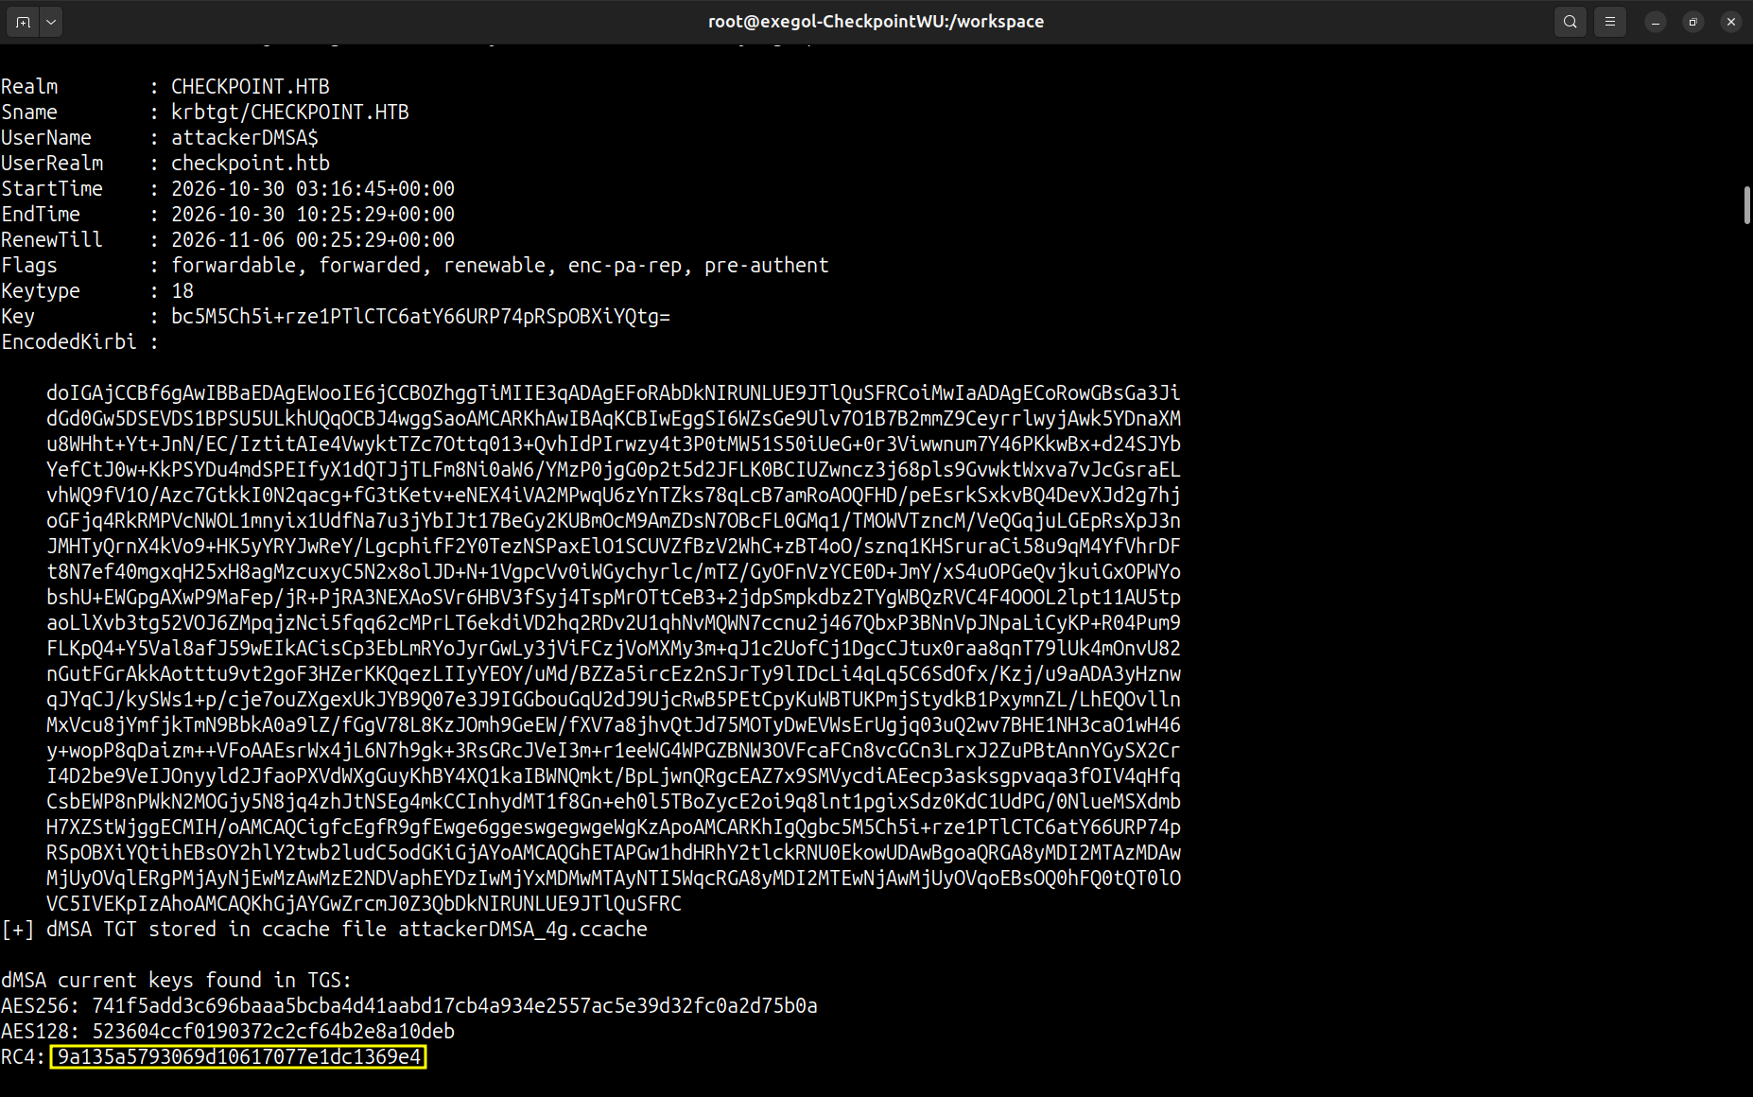Image resolution: width=1753 pixels, height=1097 pixels.
Task: Click the Flags value line
Action: click(500, 266)
